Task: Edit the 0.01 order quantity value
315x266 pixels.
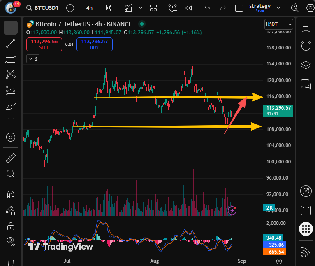Action: click(69, 44)
